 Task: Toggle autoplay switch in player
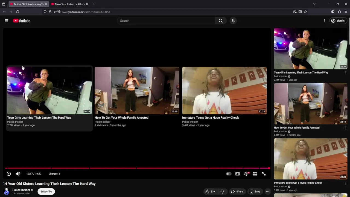(228, 174)
